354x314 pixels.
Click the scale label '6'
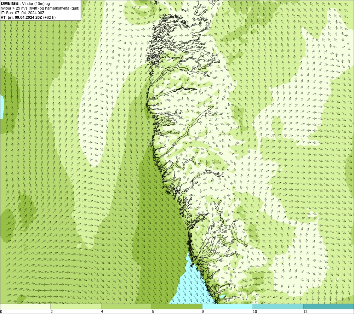(x=153, y=312)
